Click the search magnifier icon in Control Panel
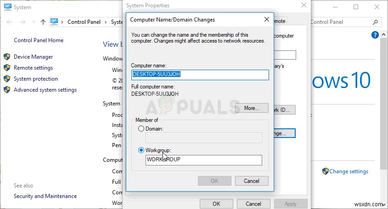Viewport: 388px width, 209px height. 375,22
